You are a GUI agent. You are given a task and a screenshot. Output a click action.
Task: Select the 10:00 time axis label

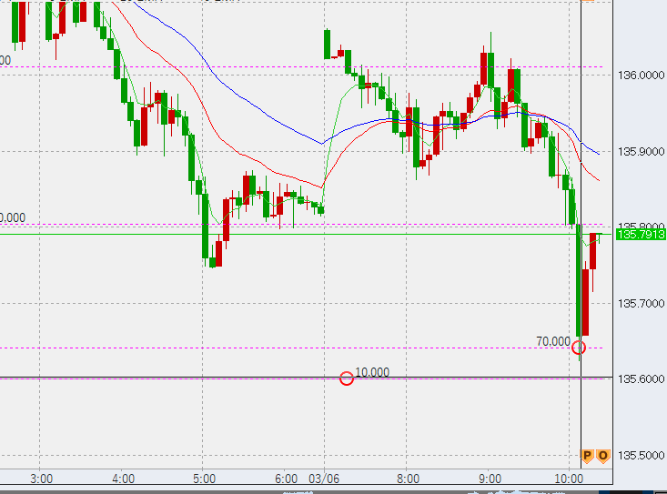point(569,479)
